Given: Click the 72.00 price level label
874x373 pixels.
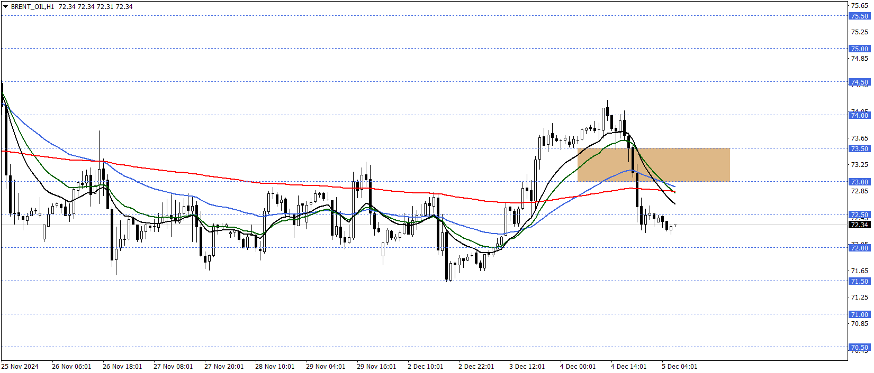Looking at the screenshot, I should (859, 248).
